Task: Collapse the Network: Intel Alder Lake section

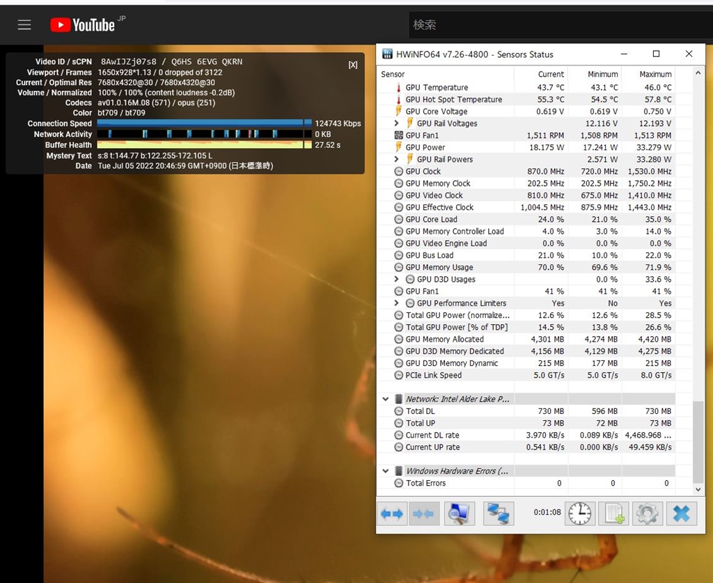Action: pos(386,399)
